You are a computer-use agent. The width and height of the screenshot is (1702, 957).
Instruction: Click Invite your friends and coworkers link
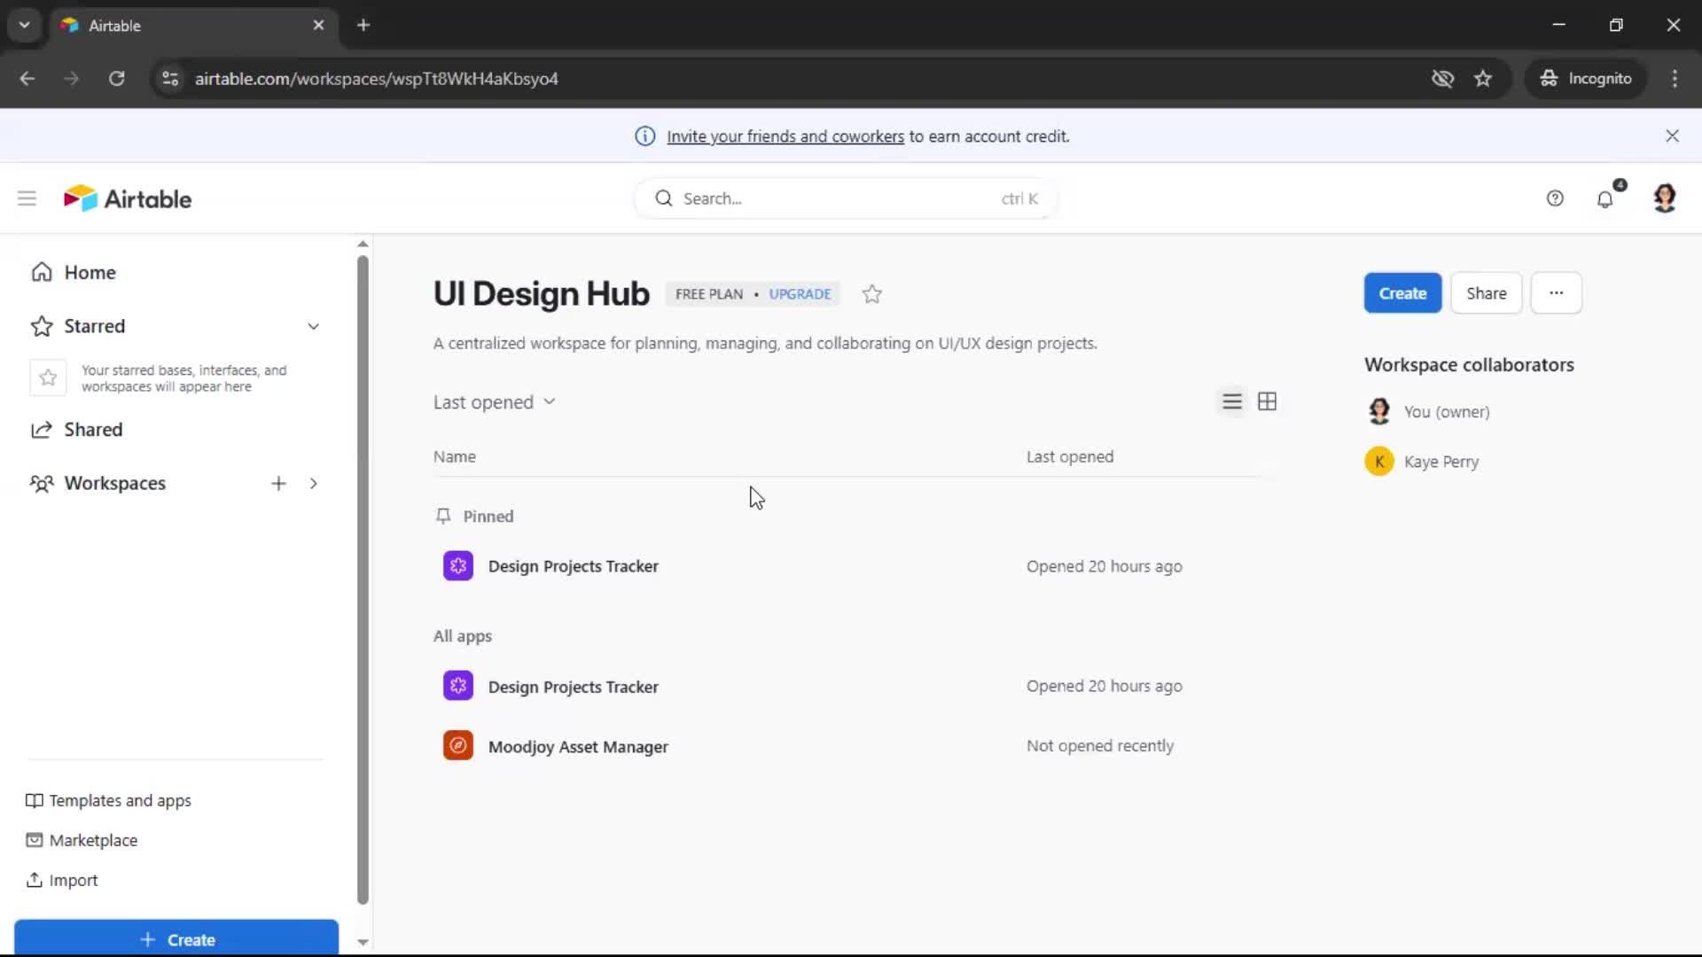coord(785,136)
